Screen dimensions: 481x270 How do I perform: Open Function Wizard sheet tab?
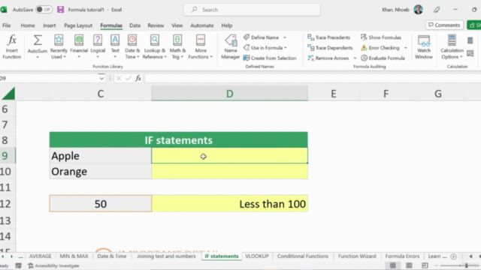357,256
